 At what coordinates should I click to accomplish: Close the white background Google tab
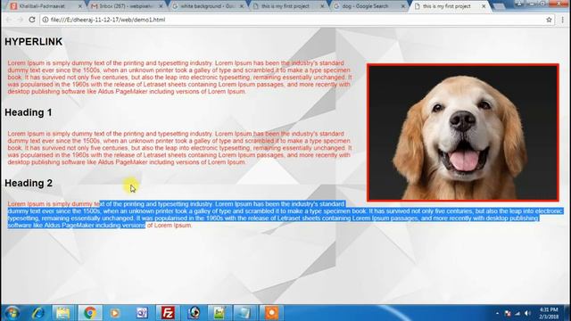click(242, 6)
